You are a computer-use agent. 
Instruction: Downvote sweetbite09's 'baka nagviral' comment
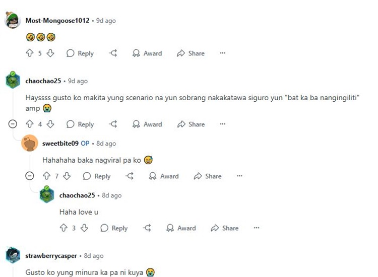[67, 176]
